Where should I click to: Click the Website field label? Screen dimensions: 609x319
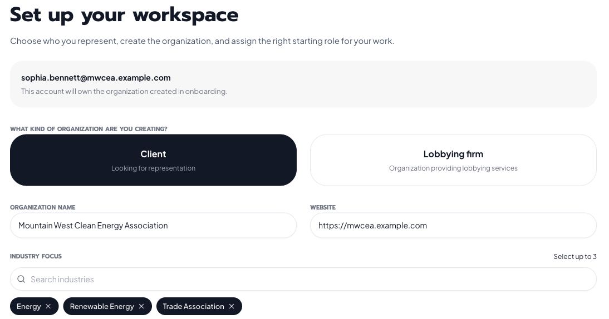(x=323, y=207)
